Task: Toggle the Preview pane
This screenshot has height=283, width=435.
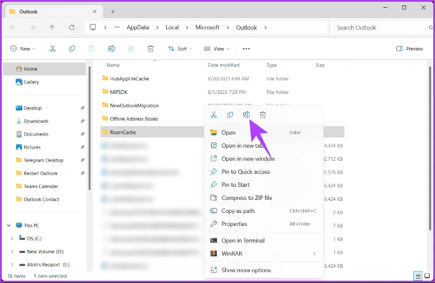Action: (410, 49)
